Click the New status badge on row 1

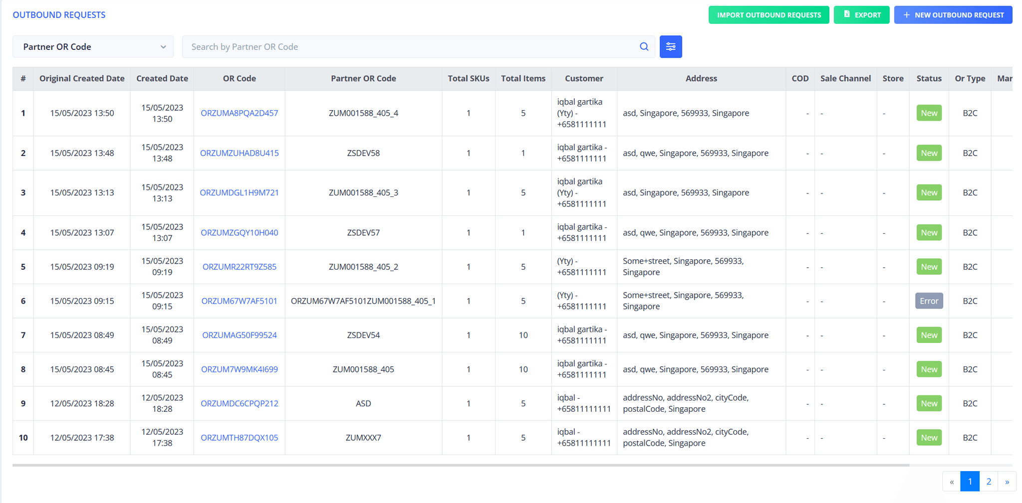(x=929, y=113)
